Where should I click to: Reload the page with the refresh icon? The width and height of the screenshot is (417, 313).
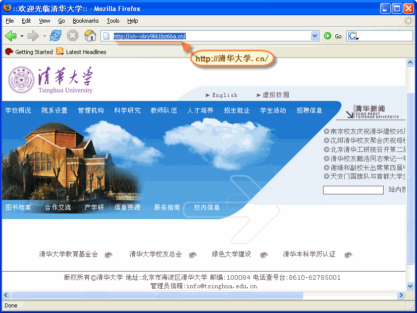coord(56,36)
